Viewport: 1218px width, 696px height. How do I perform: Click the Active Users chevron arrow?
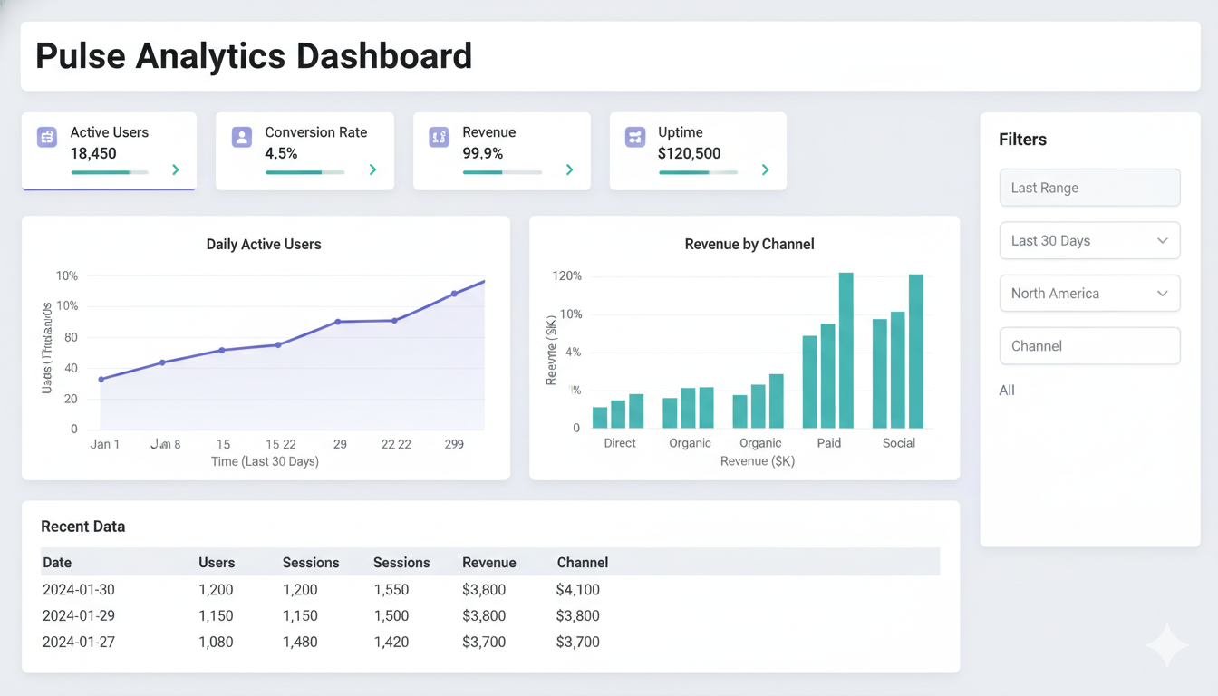176,169
